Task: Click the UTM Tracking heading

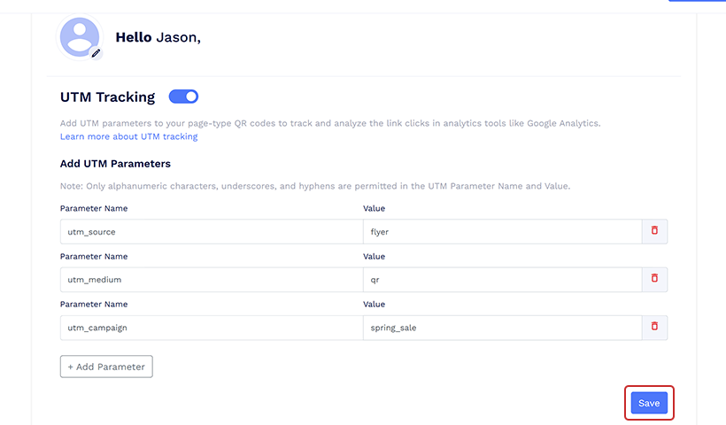Action: point(107,97)
